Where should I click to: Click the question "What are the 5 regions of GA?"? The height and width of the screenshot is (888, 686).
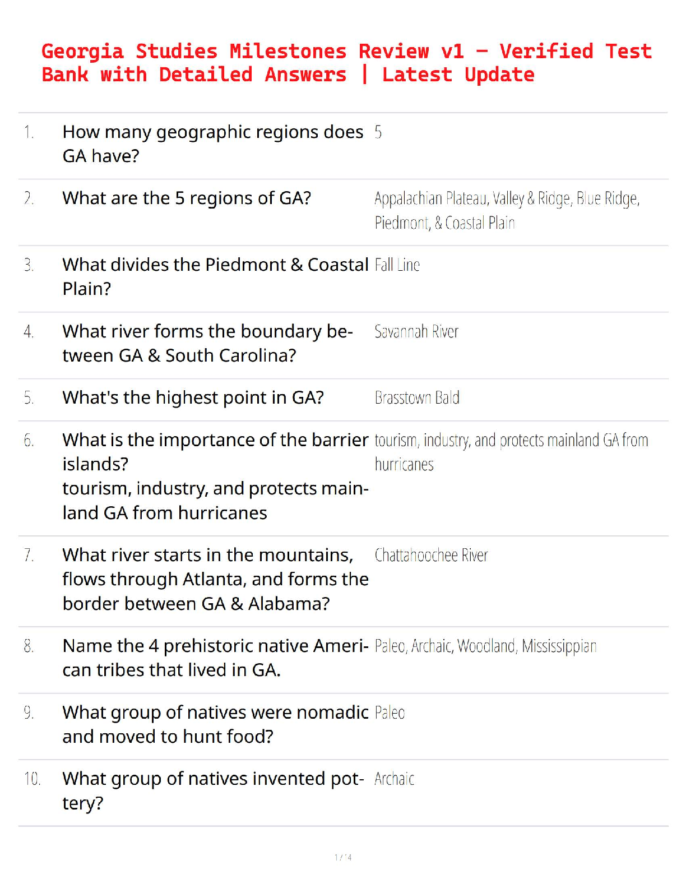(187, 198)
